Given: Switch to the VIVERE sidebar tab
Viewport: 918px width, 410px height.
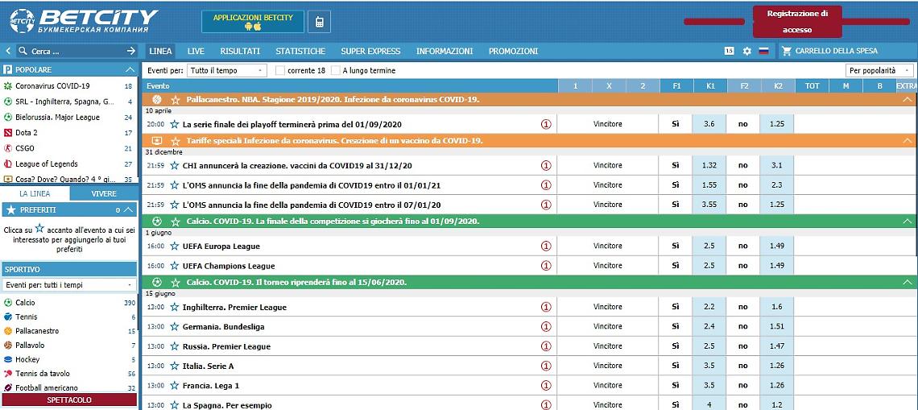Looking at the screenshot, I should point(104,193).
